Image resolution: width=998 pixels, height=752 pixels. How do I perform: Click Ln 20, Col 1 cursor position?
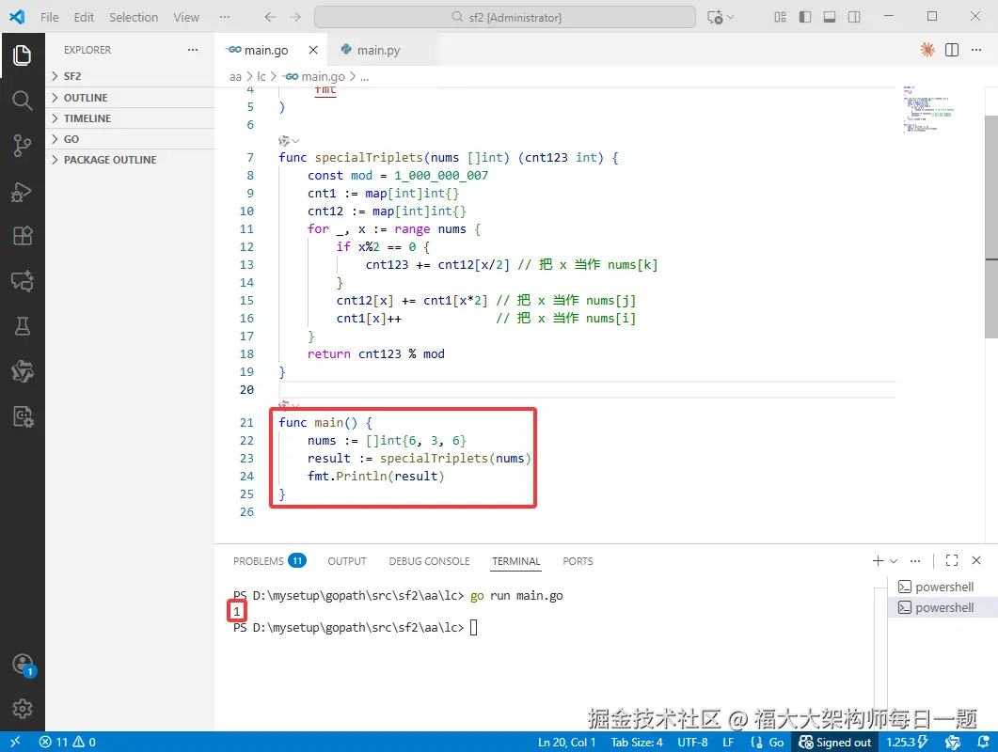coord(566,742)
